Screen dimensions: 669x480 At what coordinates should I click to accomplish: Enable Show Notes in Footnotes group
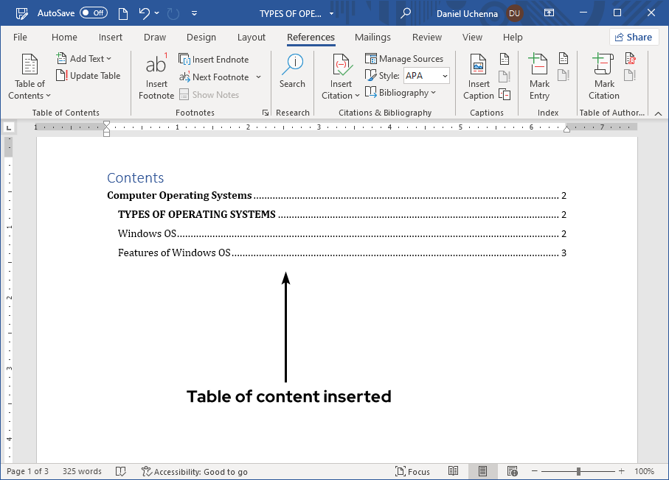[x=215, y=94]
